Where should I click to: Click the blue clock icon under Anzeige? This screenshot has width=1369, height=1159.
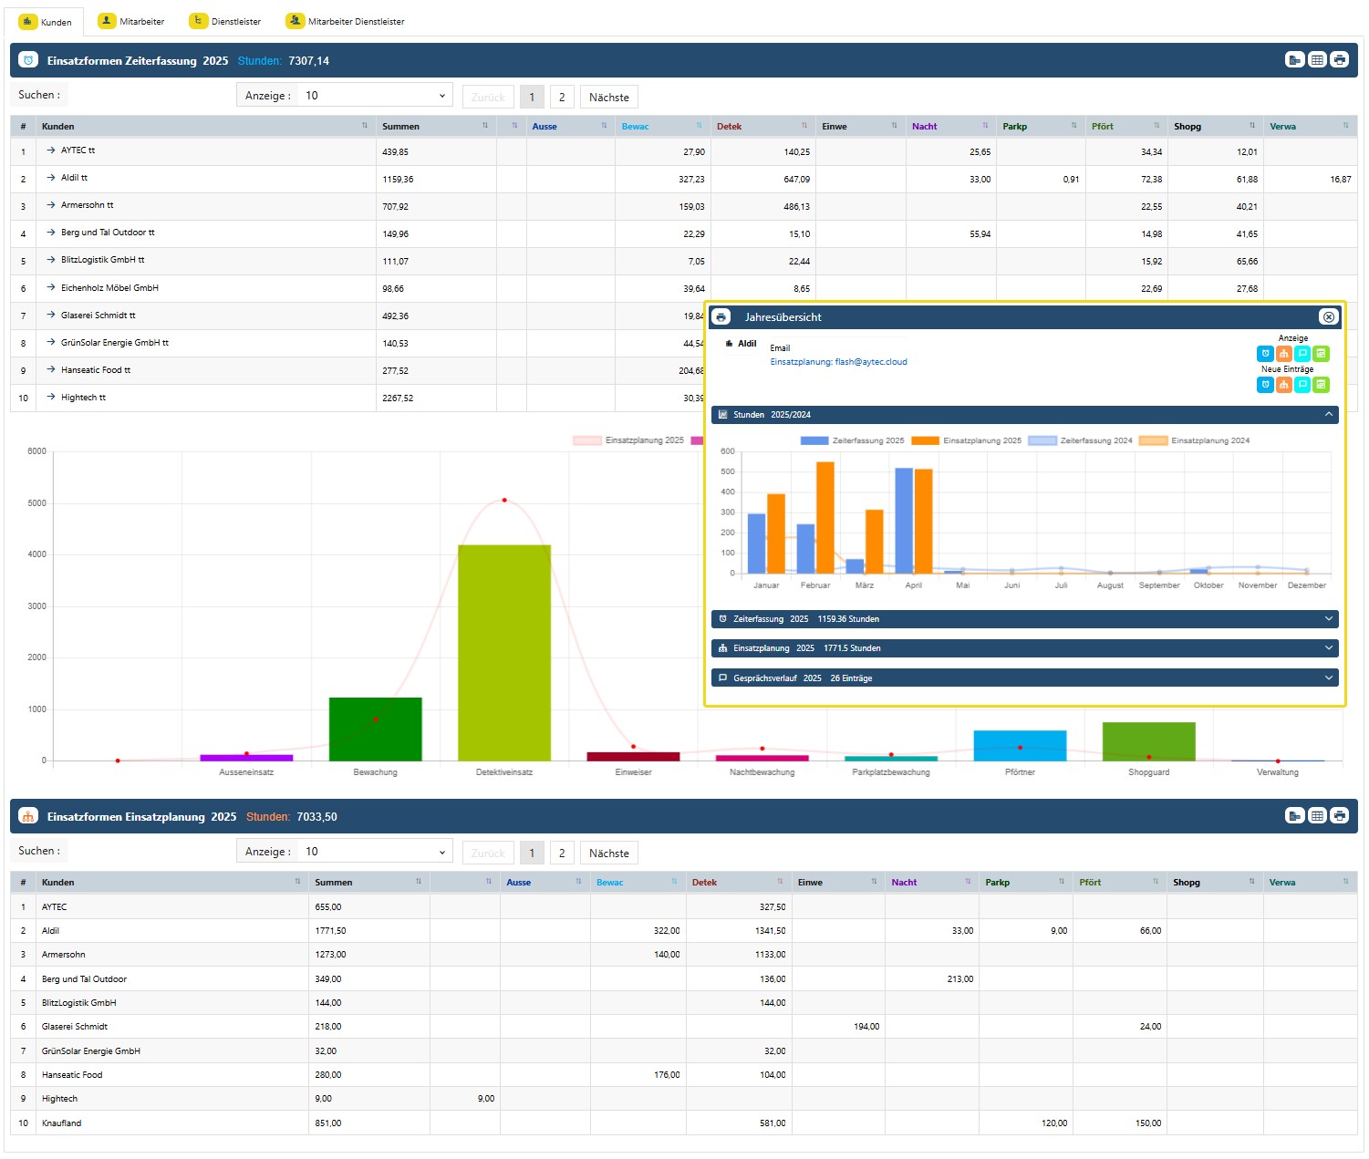(1265, 354)
